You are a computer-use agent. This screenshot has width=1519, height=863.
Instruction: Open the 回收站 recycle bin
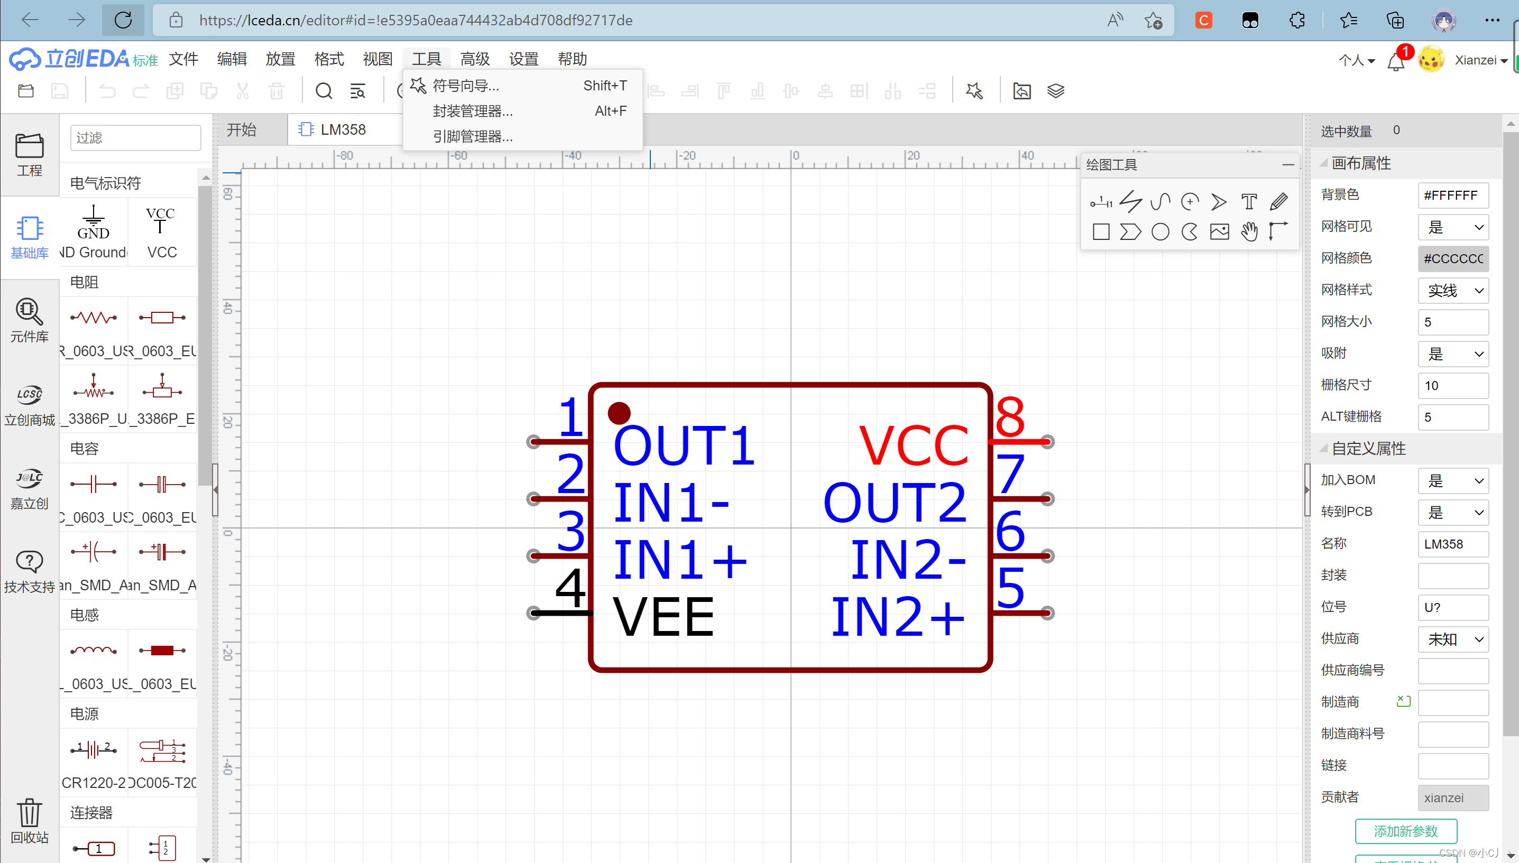(x=29, y=821)
